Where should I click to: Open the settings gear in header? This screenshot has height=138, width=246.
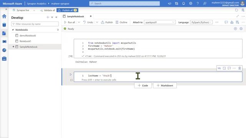pyautogui.click(x=191, y=3)
